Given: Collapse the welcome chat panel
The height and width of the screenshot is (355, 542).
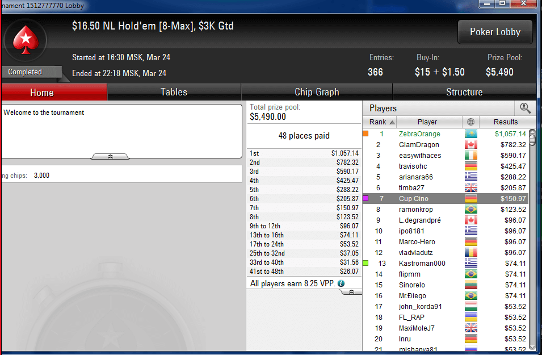Looking at the screenshot, I should click(110, 157).
